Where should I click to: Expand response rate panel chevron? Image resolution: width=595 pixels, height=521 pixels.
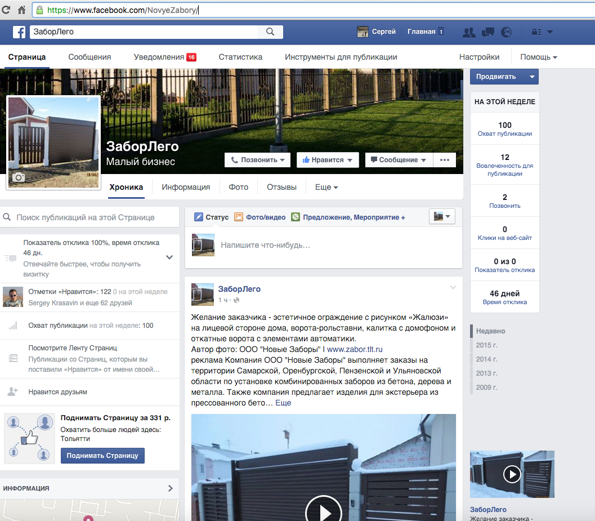[x=169, y=257]
